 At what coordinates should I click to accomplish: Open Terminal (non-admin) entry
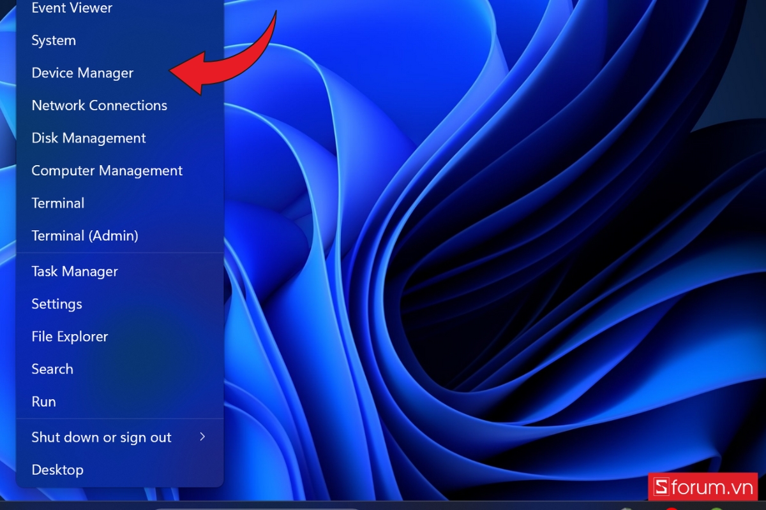click(58, 203)
